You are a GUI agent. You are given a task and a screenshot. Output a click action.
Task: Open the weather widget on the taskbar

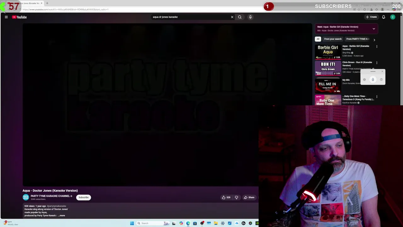10,223
